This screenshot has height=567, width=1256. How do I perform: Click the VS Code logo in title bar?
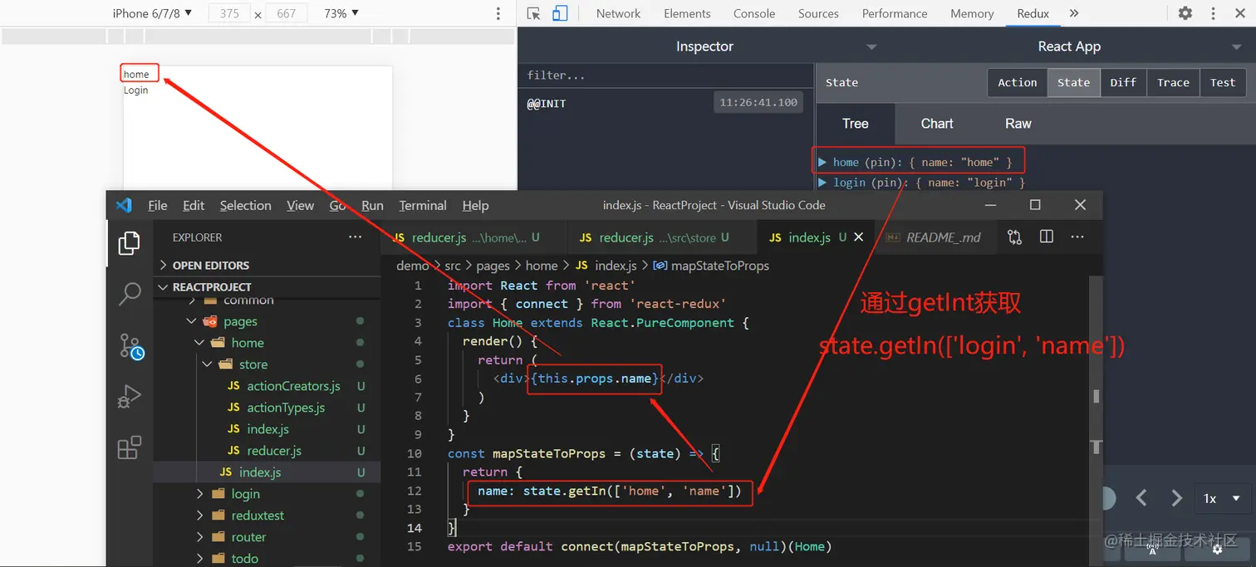coord(124,205)
